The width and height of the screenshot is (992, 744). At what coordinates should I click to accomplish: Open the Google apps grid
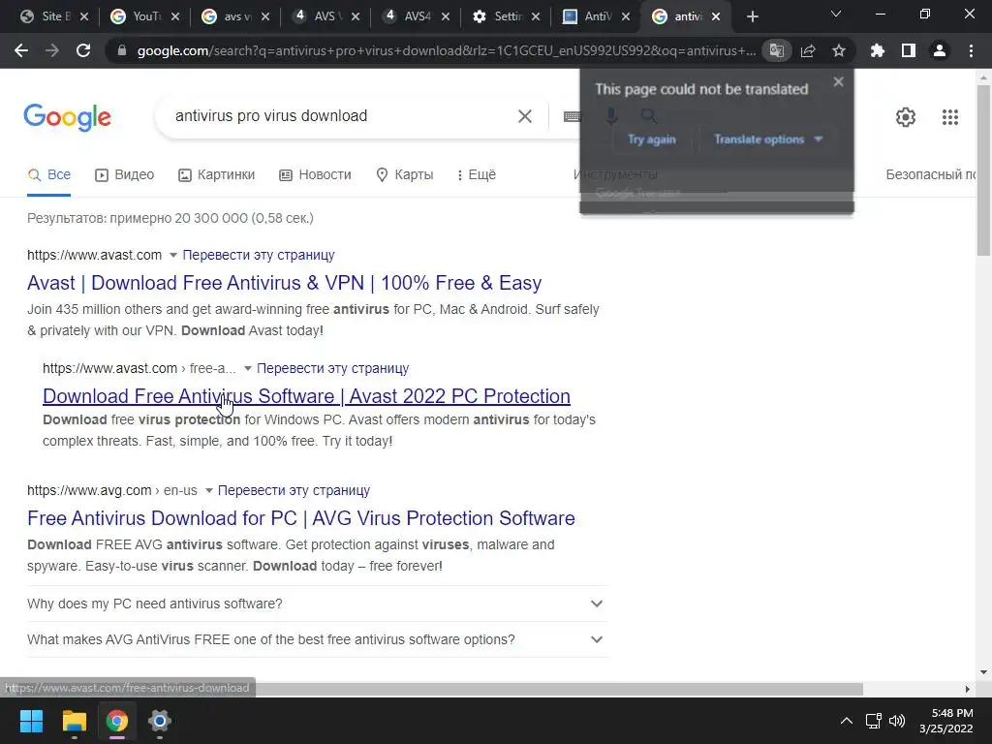point(950,117)
